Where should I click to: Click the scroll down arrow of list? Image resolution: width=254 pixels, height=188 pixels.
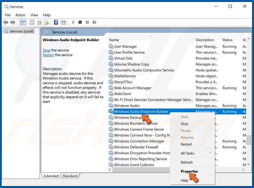click(x=249, y=165)
